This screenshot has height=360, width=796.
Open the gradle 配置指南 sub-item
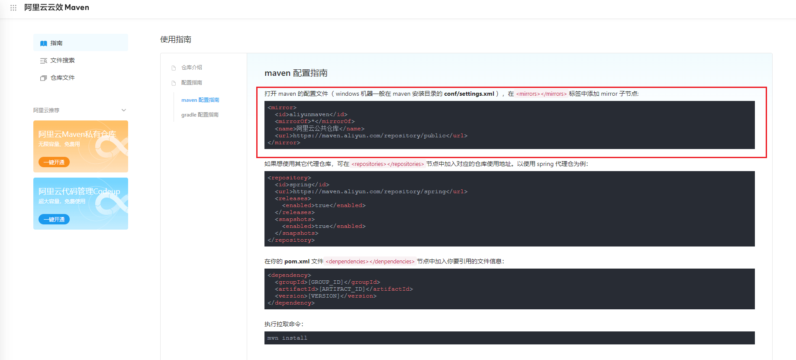(x=200, y=115)
